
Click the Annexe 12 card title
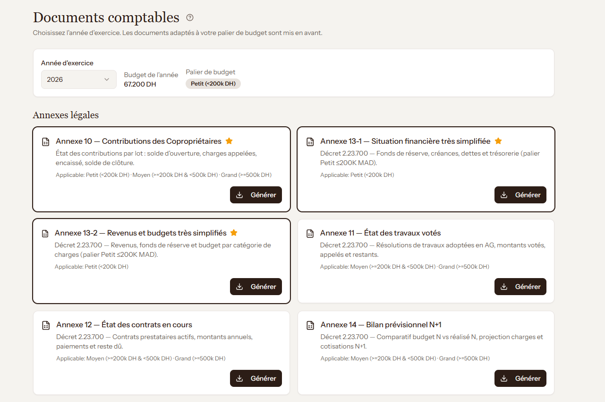(x=124, y=324)
